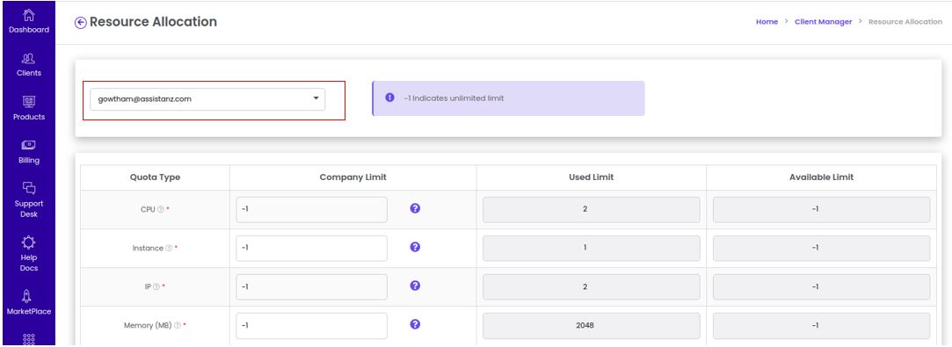
Task: Click small question mark next to CPU label
Action: pyautogui.click(x=160, y=209)
